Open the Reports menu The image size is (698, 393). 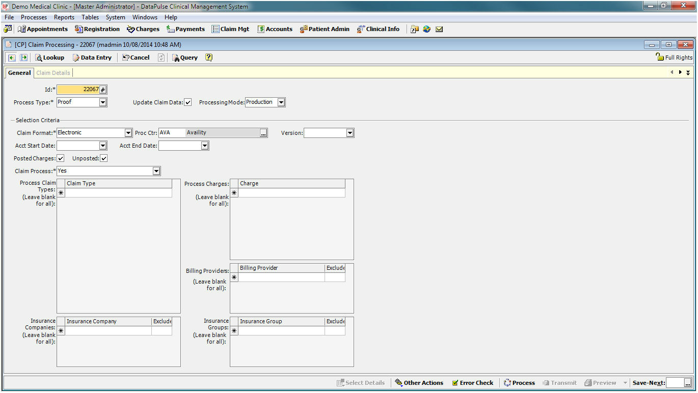pyautogui.click(x=64, y=17)
